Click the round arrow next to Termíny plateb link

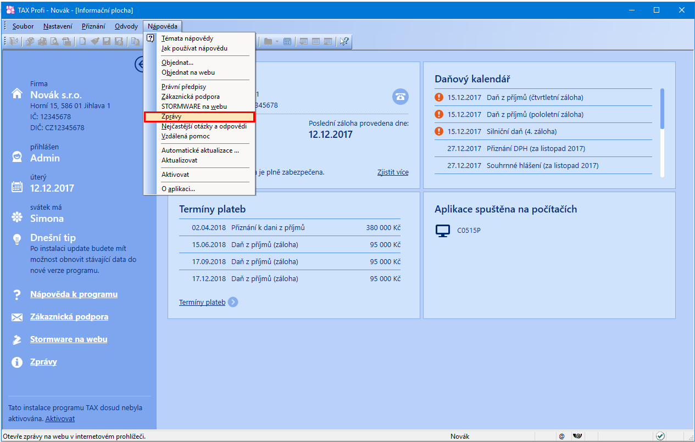233,302
